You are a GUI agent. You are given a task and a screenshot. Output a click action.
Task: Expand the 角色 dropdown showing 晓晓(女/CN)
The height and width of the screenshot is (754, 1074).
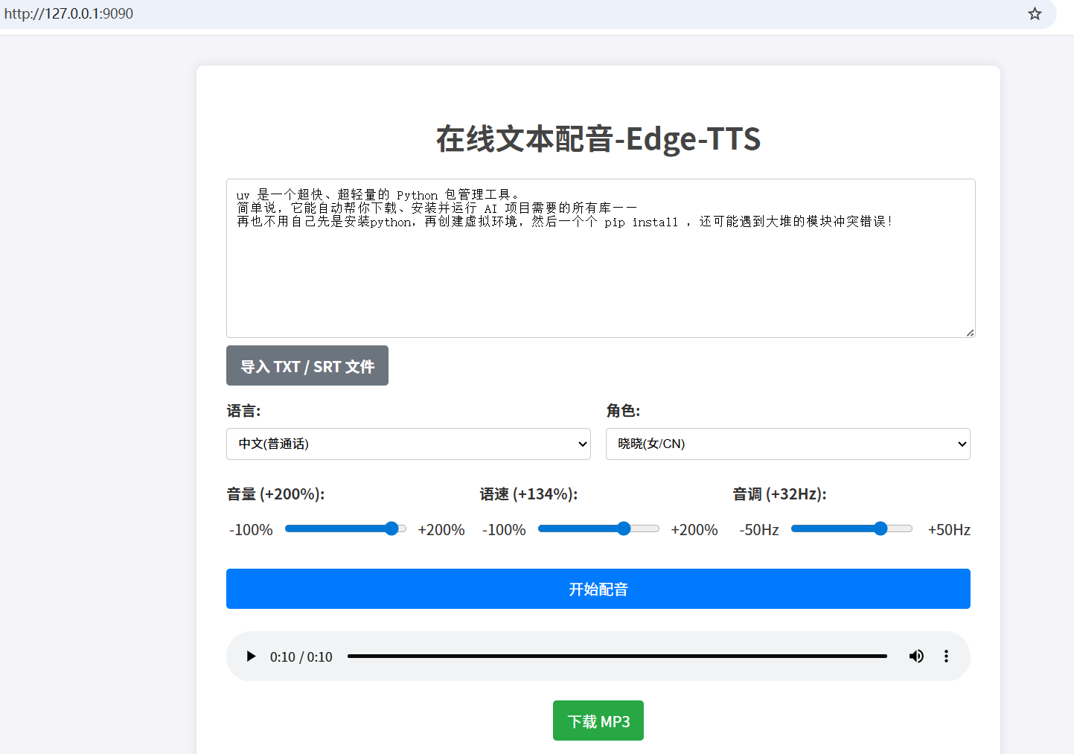point(787,444)
